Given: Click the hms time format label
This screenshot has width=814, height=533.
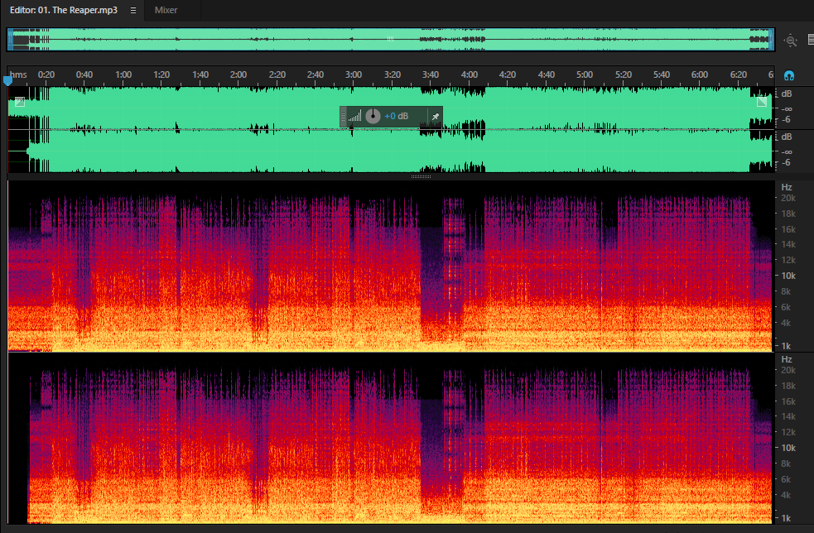Looking at the screenshot, I should (x=18, y=74).
